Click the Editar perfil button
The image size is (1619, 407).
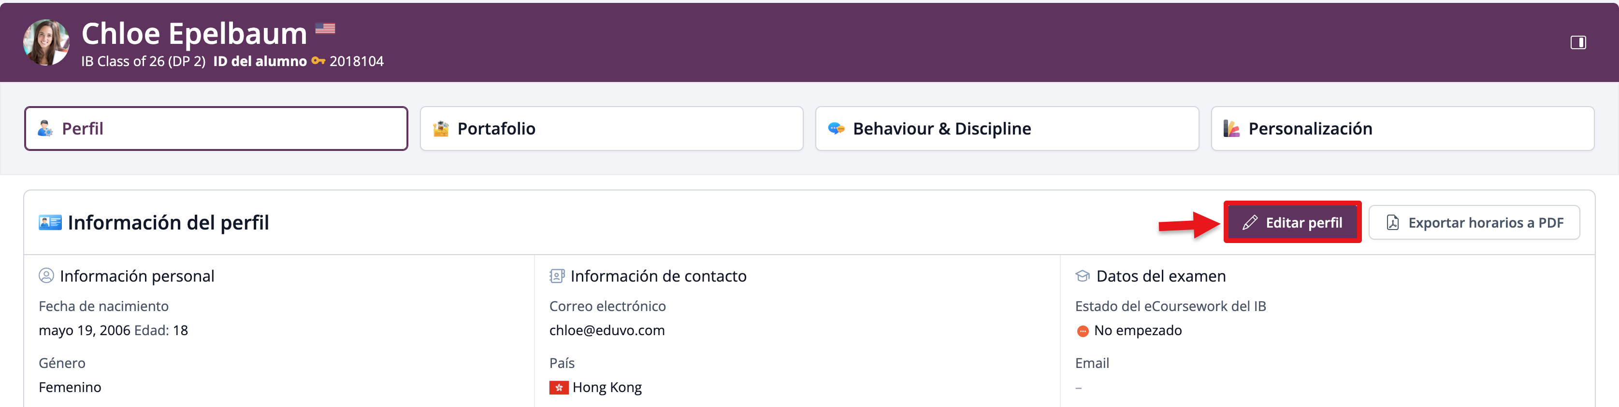[1292, 223]
